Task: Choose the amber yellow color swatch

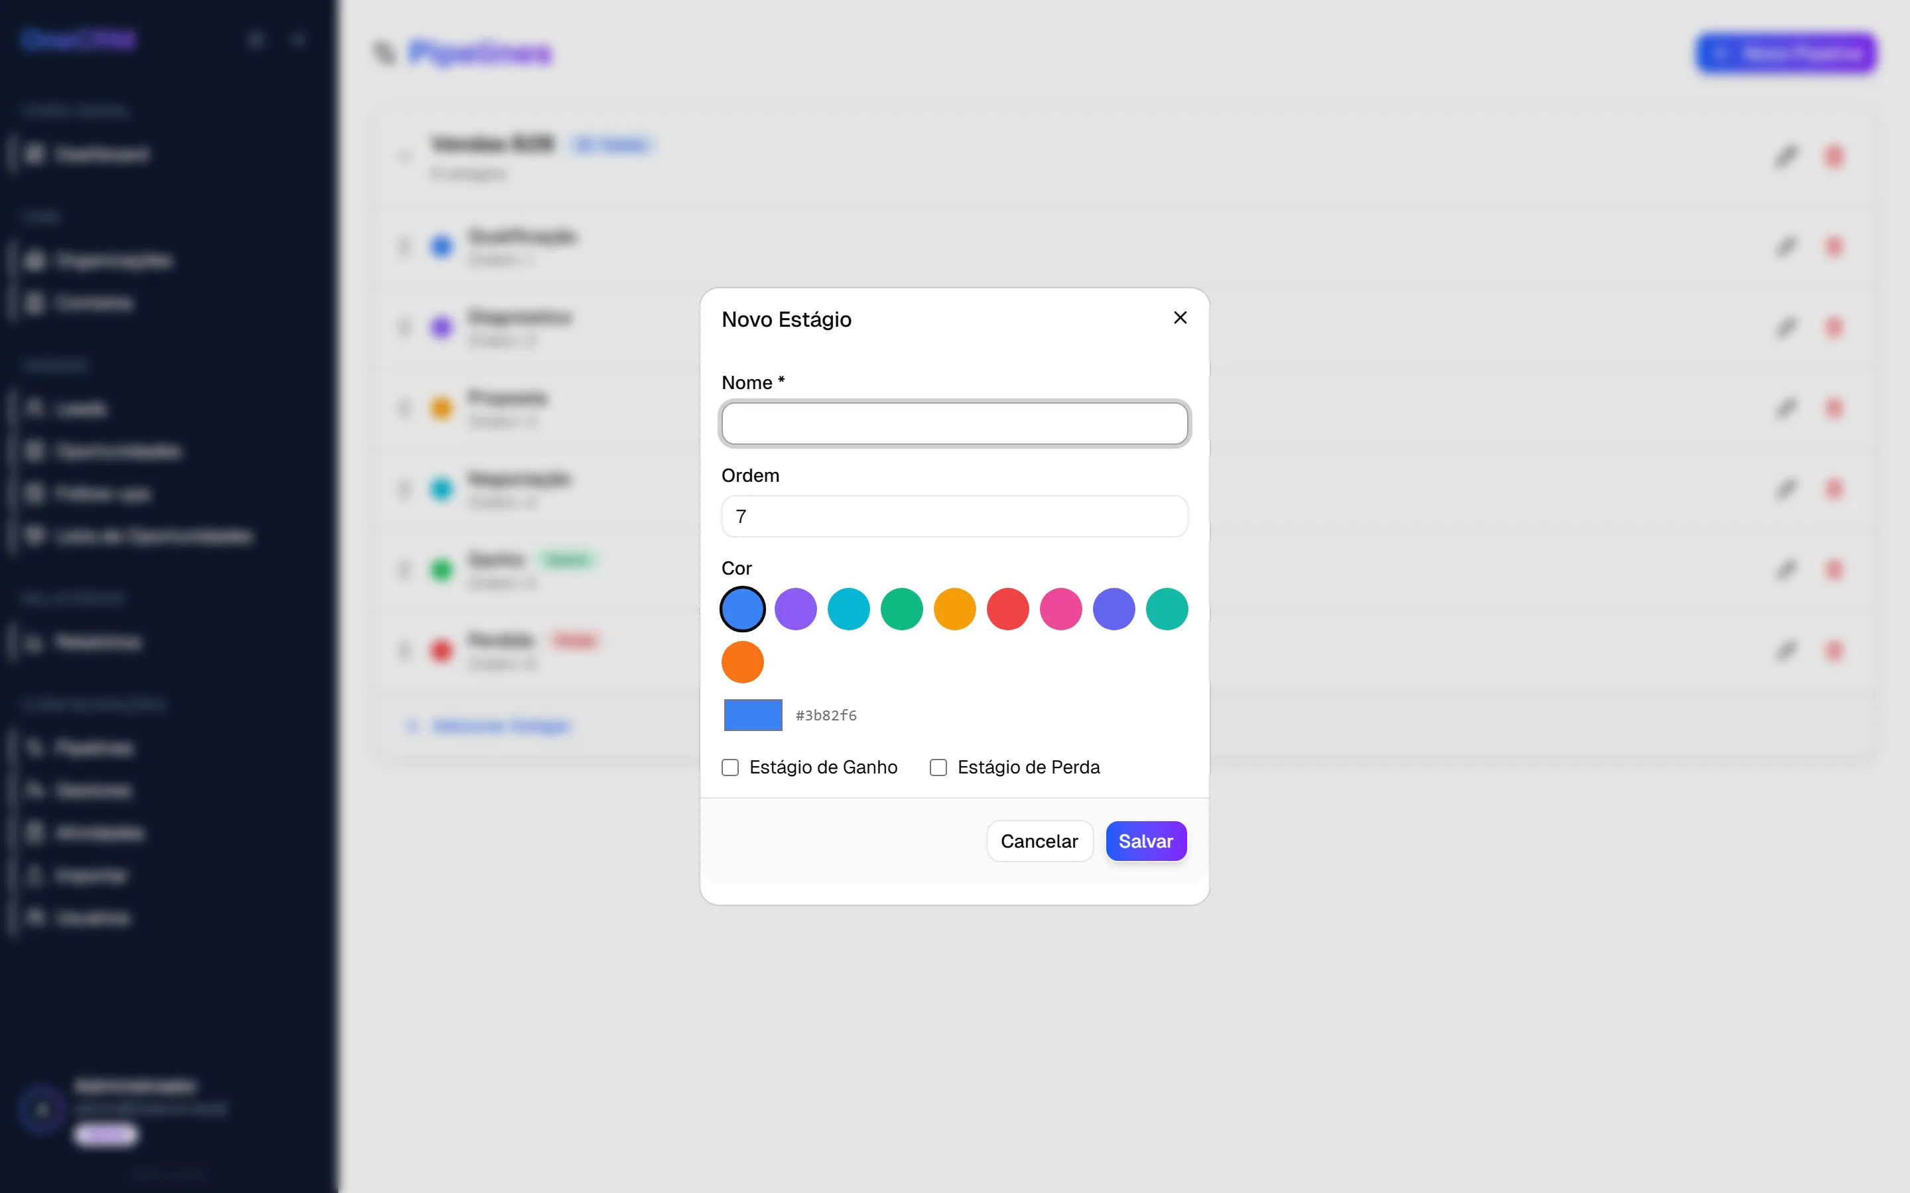Action: coord(955,609)
